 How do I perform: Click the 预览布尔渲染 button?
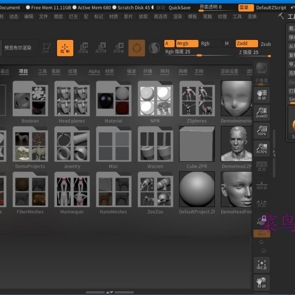18,48
